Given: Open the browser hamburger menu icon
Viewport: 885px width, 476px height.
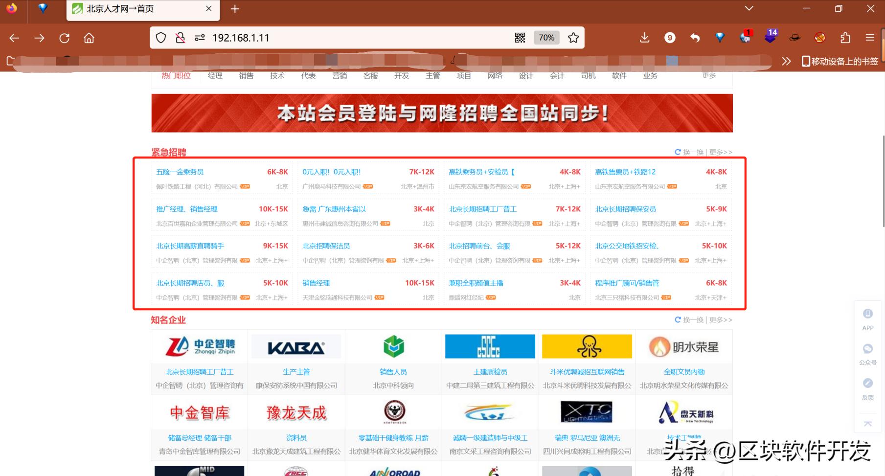Looking at the screenshot, I should pyautogui.click(x=870, y=37).
